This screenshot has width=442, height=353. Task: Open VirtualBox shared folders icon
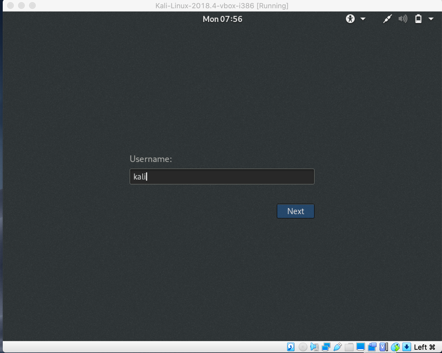click(349, 347)
